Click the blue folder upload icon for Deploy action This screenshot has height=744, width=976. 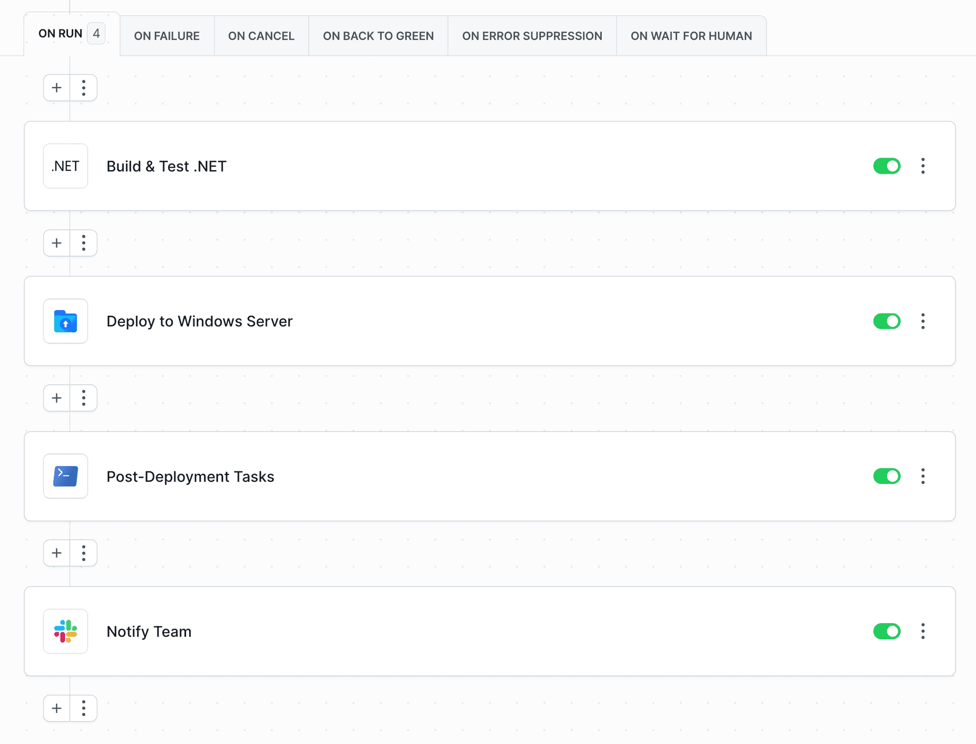(66, 321)
